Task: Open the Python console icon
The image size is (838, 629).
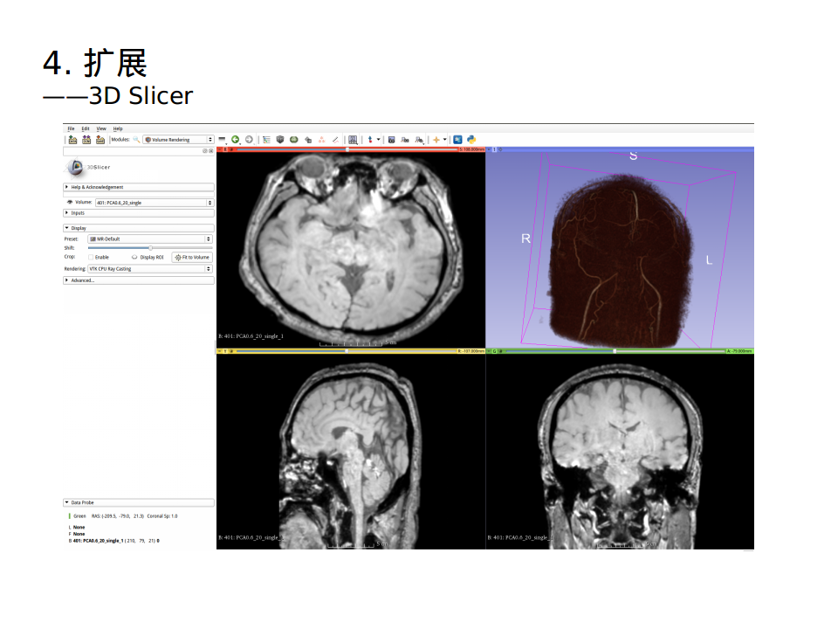Action: [471, 140]
